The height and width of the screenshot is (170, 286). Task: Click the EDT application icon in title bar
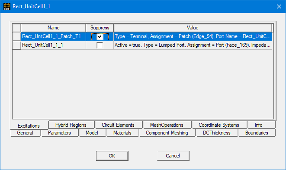[7, 6]
